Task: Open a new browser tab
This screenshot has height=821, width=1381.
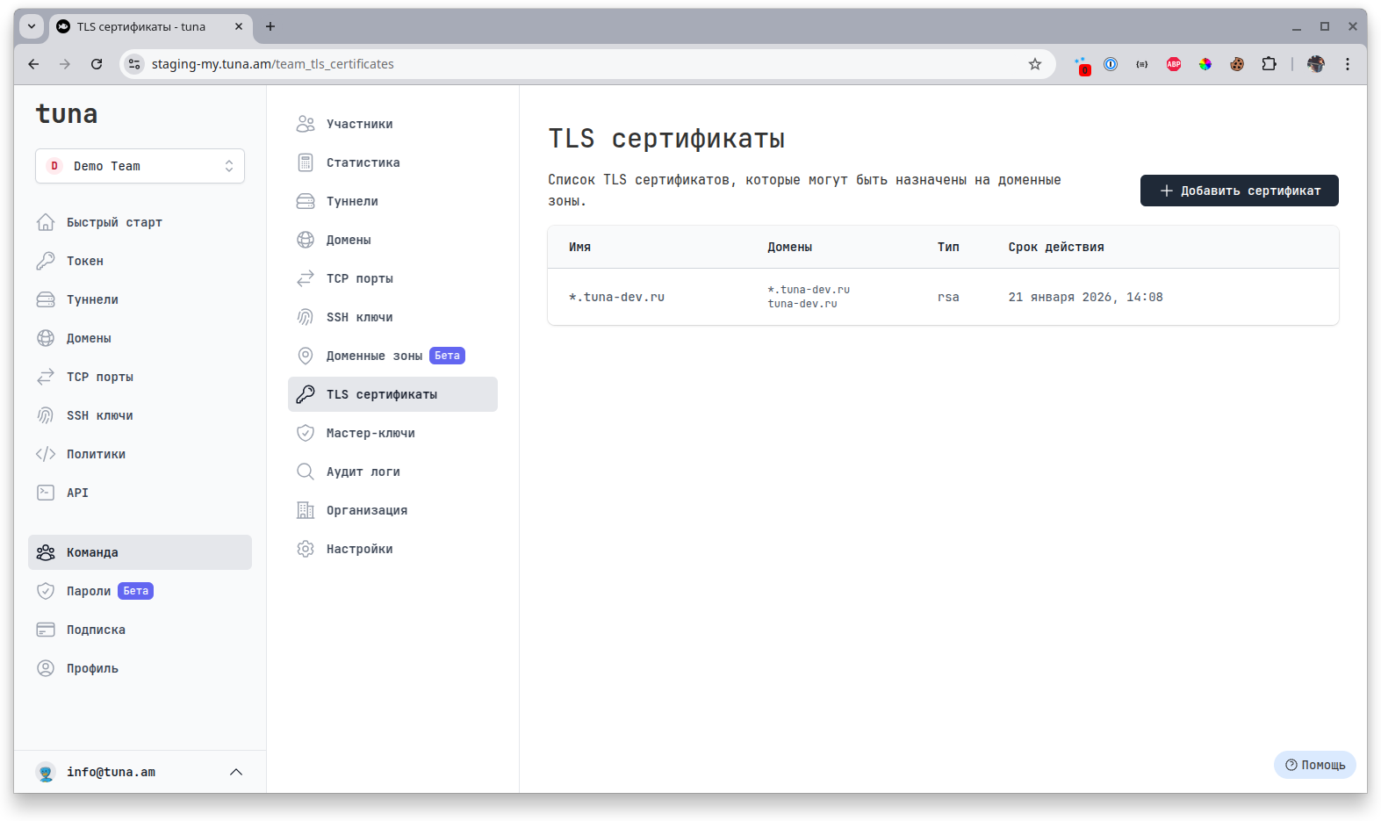Action: point(270,26)
